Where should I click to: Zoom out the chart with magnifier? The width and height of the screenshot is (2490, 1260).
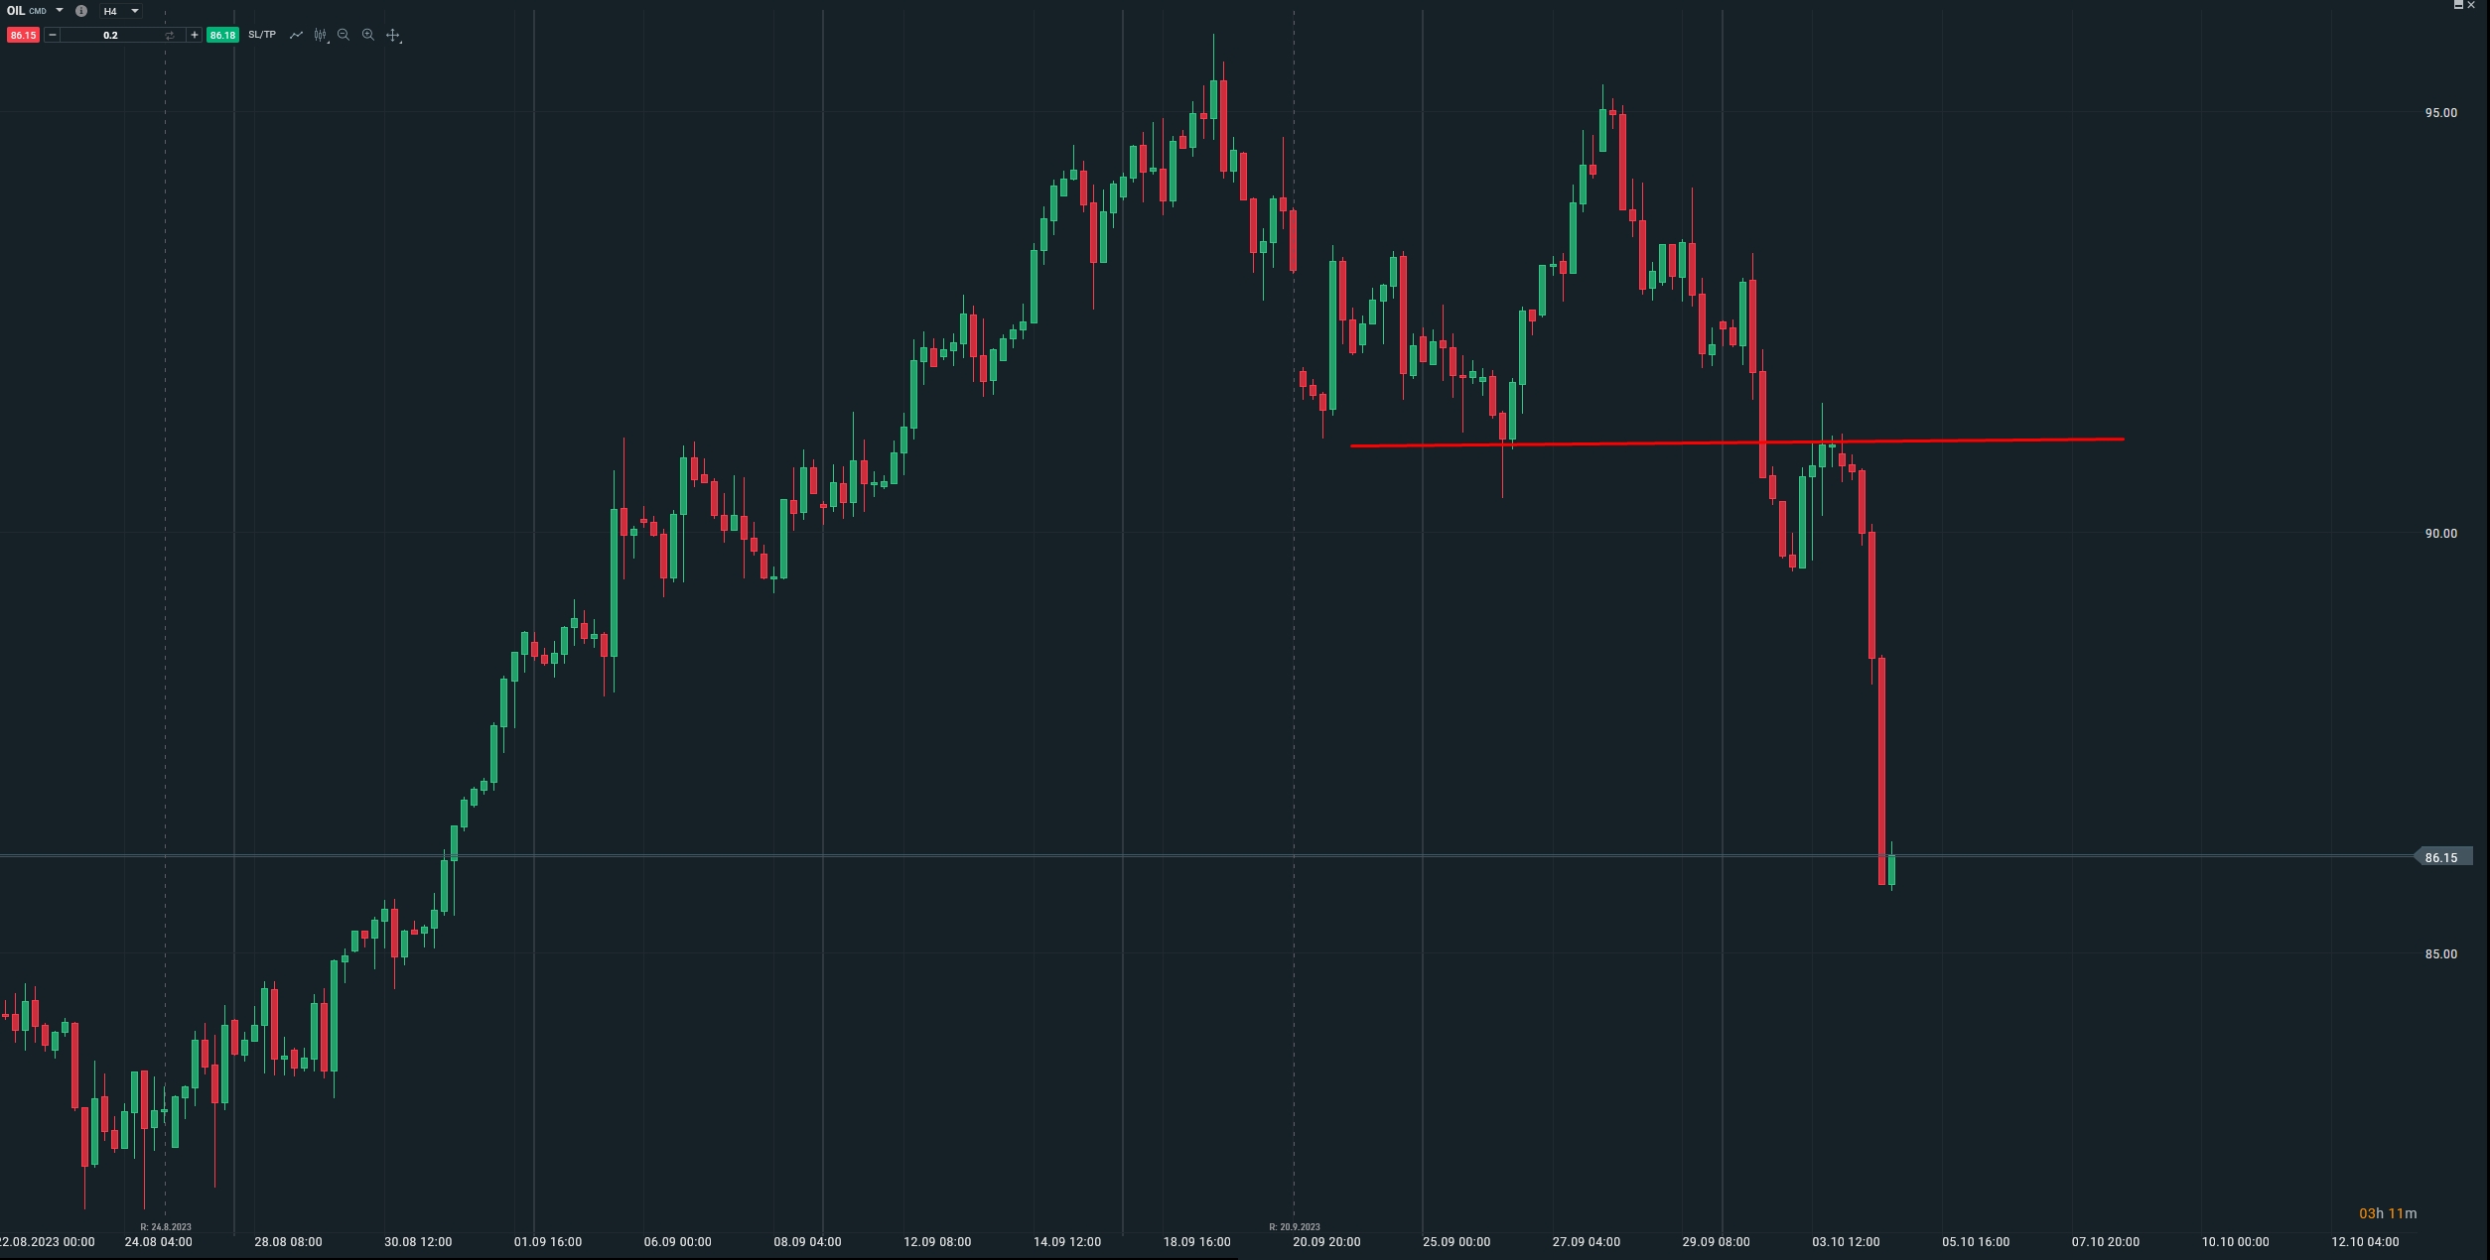point(344,35)
